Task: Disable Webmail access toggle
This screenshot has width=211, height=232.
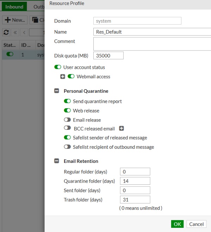Action: [71, 77]
